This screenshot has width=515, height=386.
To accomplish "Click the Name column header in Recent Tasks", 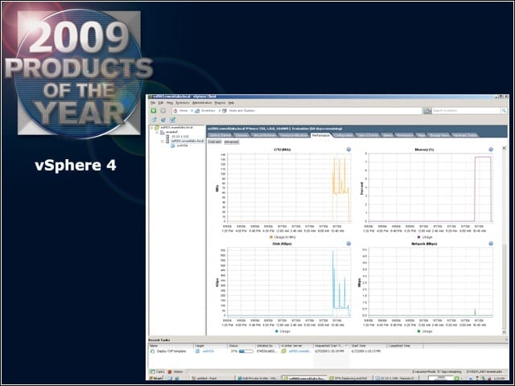I will pyautogui.click(x=171, y=346).
